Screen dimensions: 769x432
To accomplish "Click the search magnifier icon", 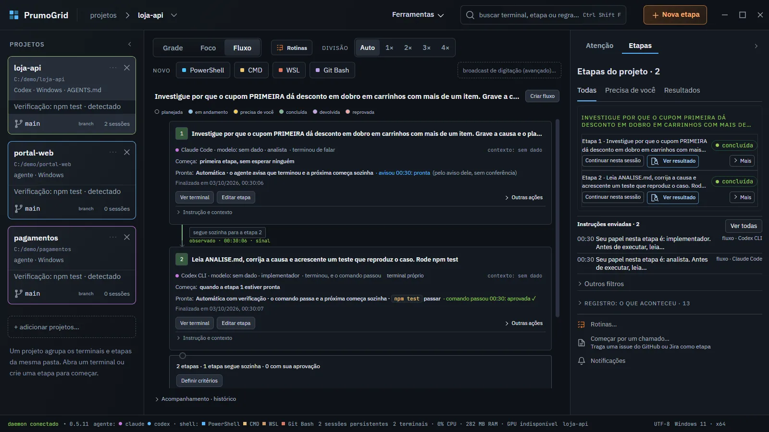I will pyautogui.click(x=470, y=15).
